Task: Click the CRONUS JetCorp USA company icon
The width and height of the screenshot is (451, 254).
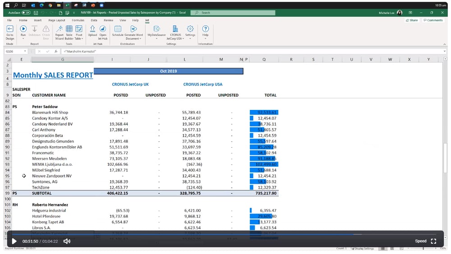Action: click(x=175, y=29)
